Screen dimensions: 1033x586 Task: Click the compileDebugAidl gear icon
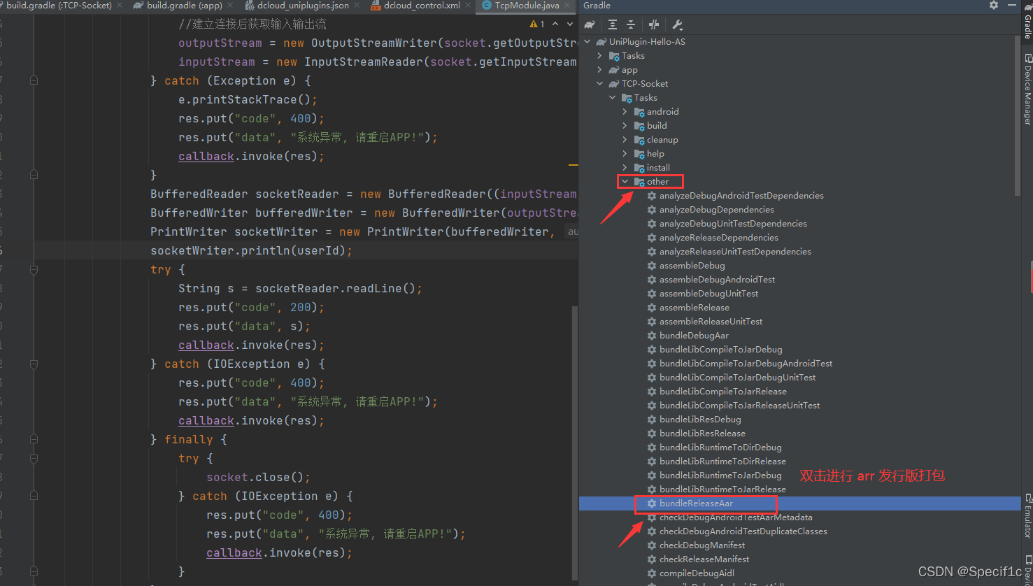coord(652,573)
